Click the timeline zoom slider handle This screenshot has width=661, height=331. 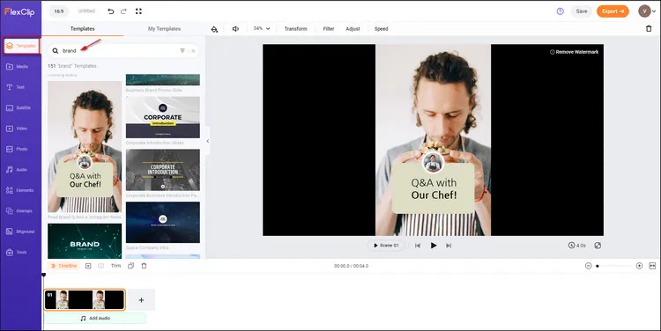click(598, 266)
